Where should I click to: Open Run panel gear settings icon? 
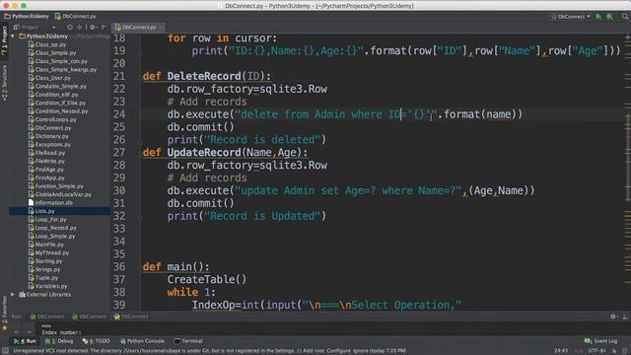click(x=613, y=317)
